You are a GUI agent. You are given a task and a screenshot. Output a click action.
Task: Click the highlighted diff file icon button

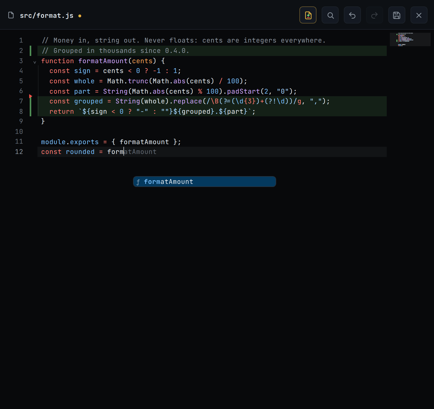(308, 15)
